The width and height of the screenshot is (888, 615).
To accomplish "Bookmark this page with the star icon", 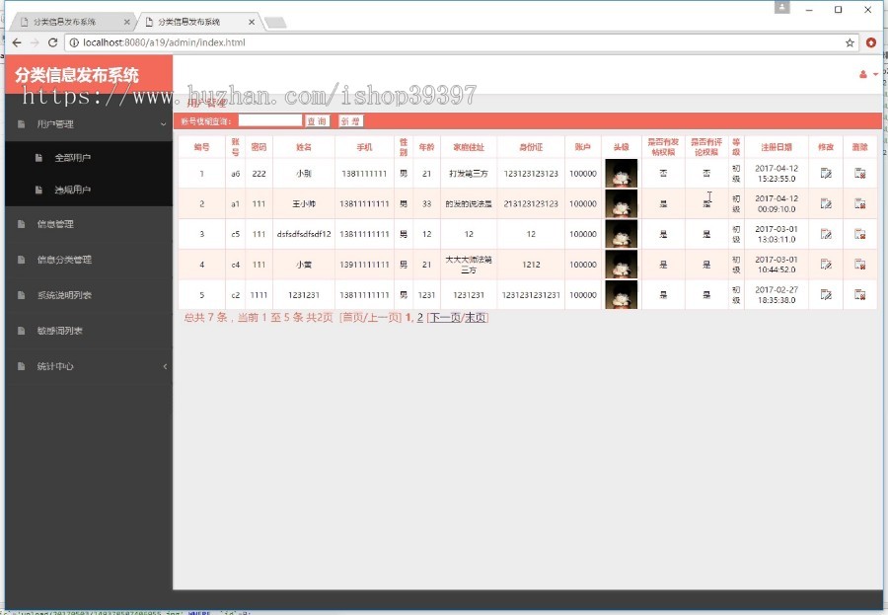I will [850, 42].
